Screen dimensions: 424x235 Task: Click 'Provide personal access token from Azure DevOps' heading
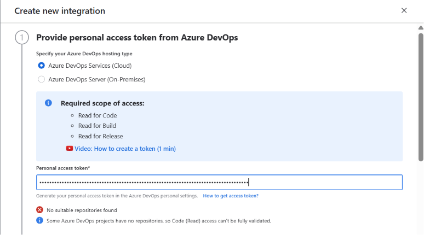tap(137, 38)
